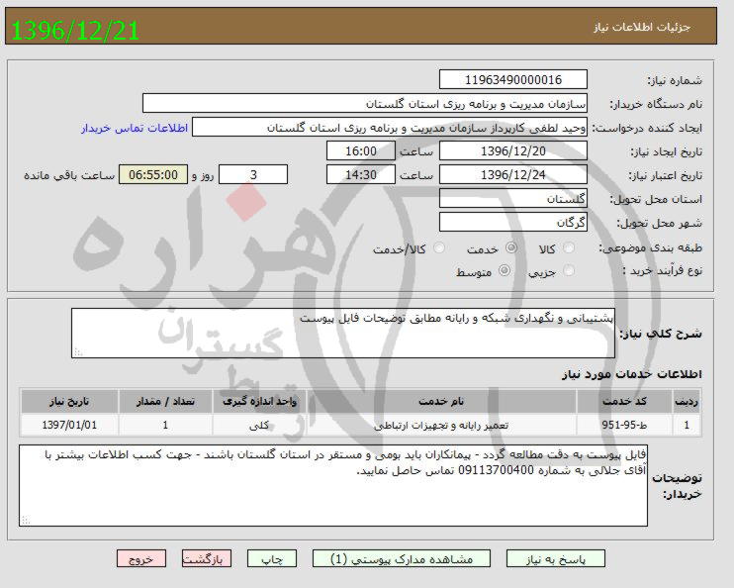
Task: Click the جزئیات اطلاعات نیاز header title
Action: point(642,27)
